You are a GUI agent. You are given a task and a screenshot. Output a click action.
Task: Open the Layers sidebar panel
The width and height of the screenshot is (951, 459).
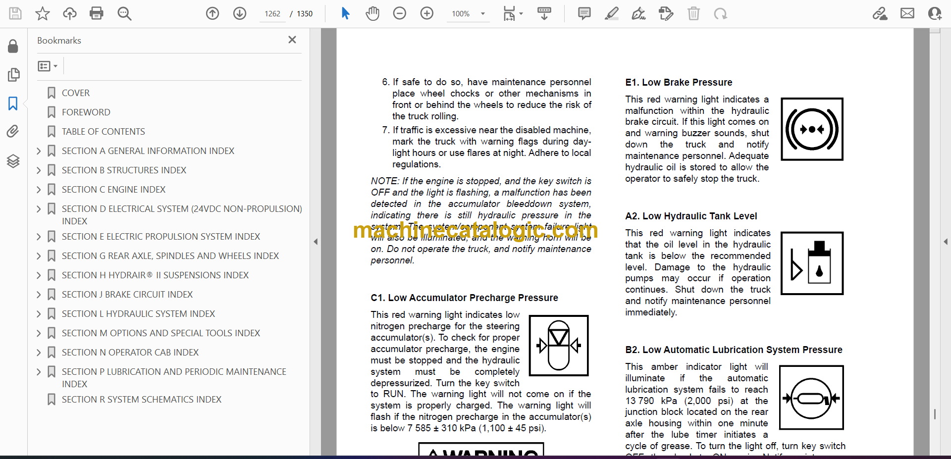click(13, 161)
